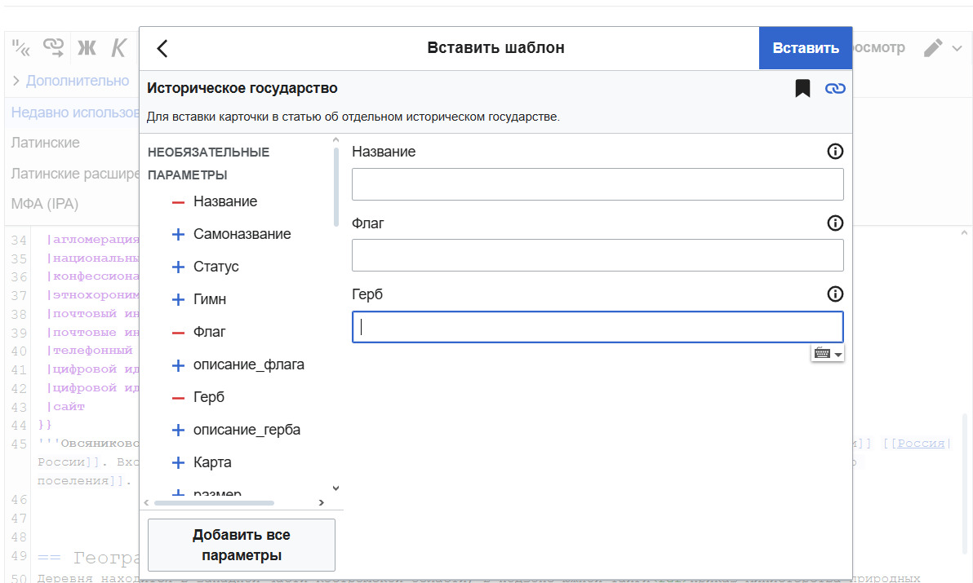Click the parameter list horizontal scrollbar

(x=214, y=503)
